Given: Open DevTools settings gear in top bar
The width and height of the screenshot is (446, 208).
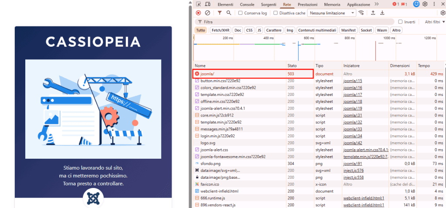Looking at the screenshot, I should (x=425, y=4).
